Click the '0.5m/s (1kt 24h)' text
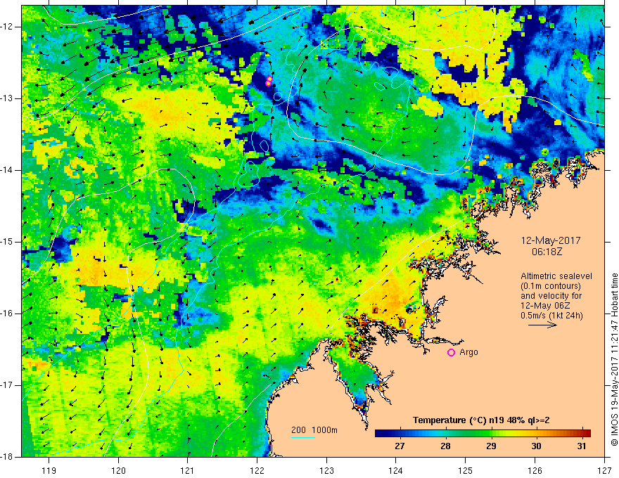The height and width of the screenshot is (478, 619). tap(551, 316)
